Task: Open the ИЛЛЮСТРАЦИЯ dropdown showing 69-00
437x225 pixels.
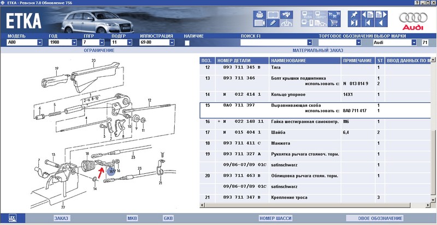Action: pos(172,42)
